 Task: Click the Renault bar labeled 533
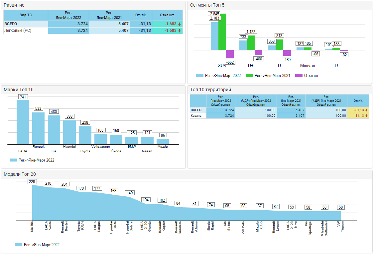pyautogui.click(x=38, y=129)
